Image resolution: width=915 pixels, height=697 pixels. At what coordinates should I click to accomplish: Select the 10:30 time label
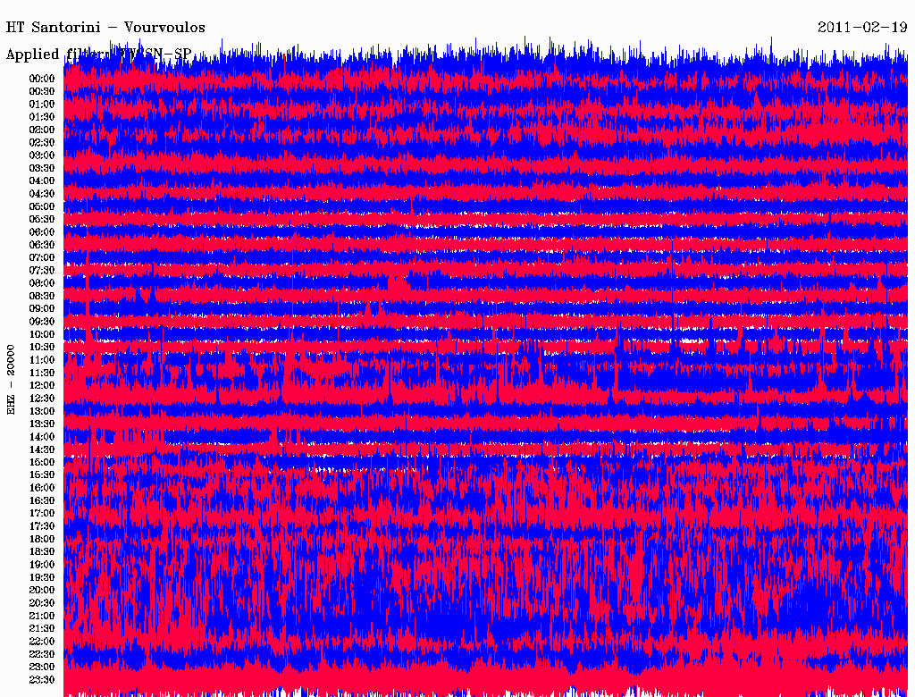pos(42,348)
